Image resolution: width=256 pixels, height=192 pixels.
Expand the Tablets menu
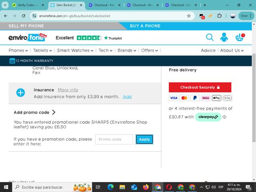pos(42,50)
